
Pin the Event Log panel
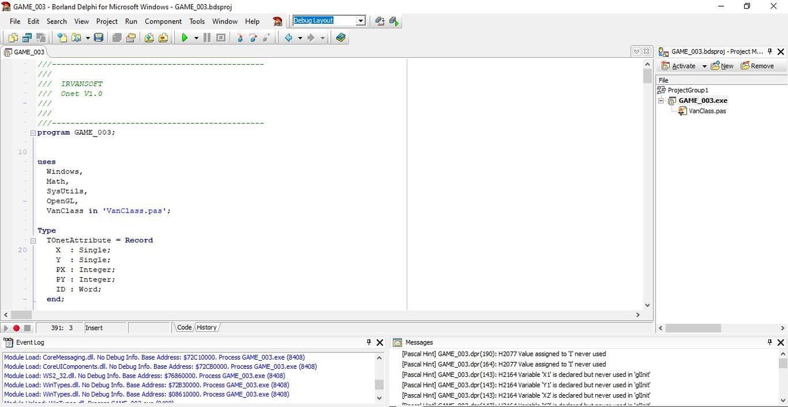point(369,342)
